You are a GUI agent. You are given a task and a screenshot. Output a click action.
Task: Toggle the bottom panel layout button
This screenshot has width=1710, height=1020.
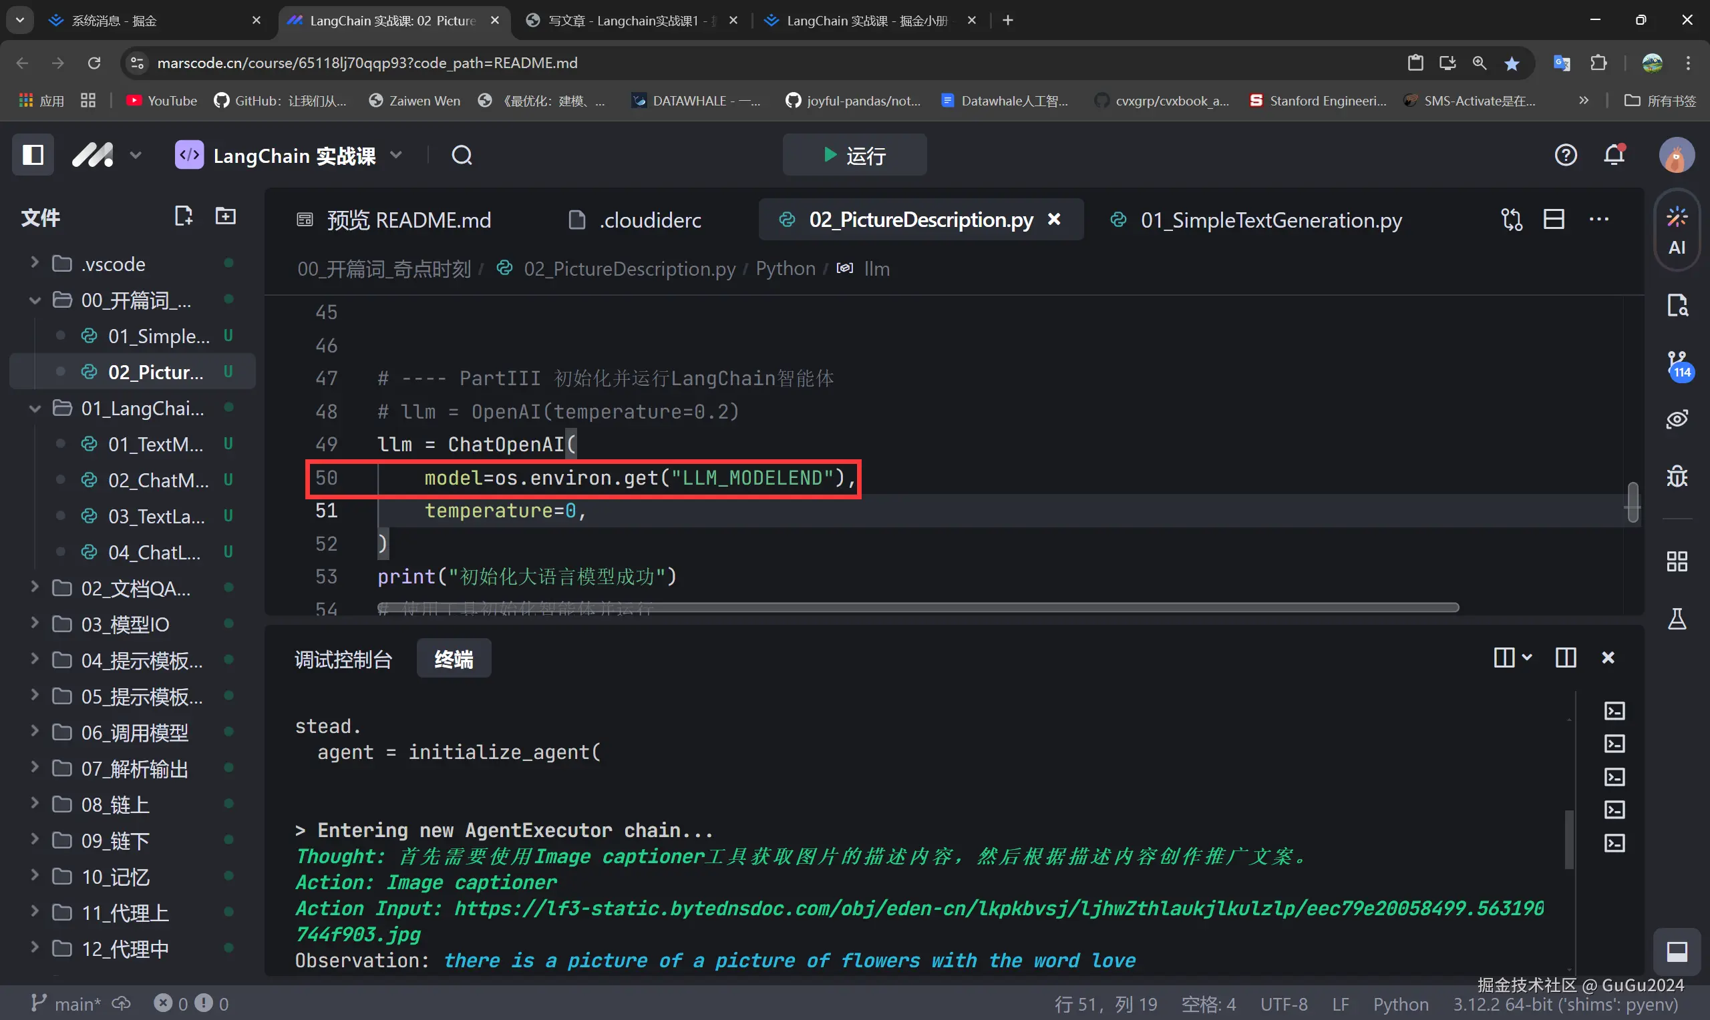coord(1677,952)
